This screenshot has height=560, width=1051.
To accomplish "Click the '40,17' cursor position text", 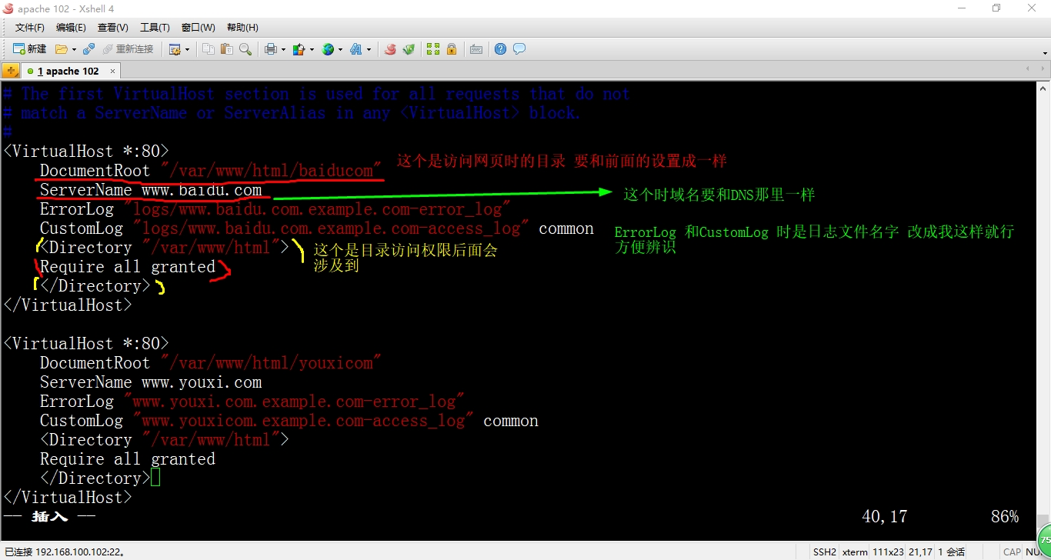I will click(x=885, y=517).
